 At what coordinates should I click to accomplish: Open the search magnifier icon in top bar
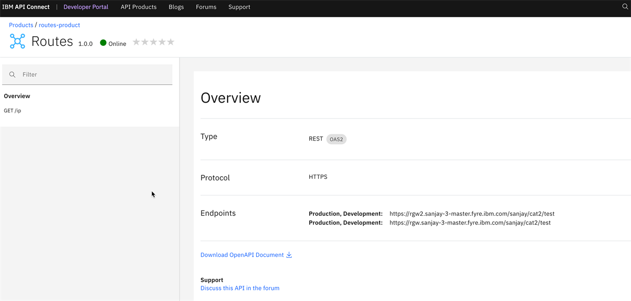click(625, 7)
